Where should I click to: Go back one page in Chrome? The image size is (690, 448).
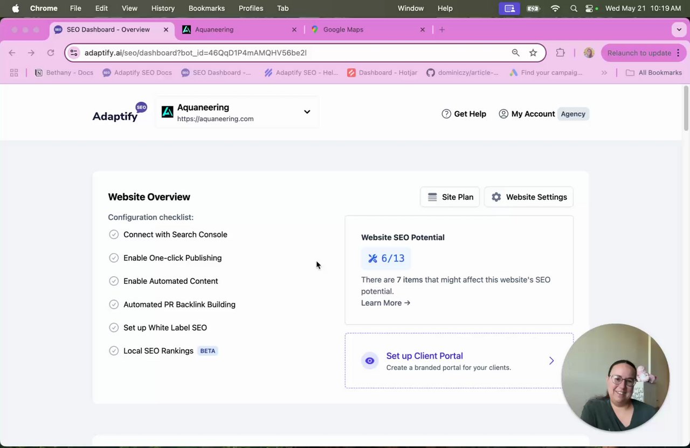point(12,53)
